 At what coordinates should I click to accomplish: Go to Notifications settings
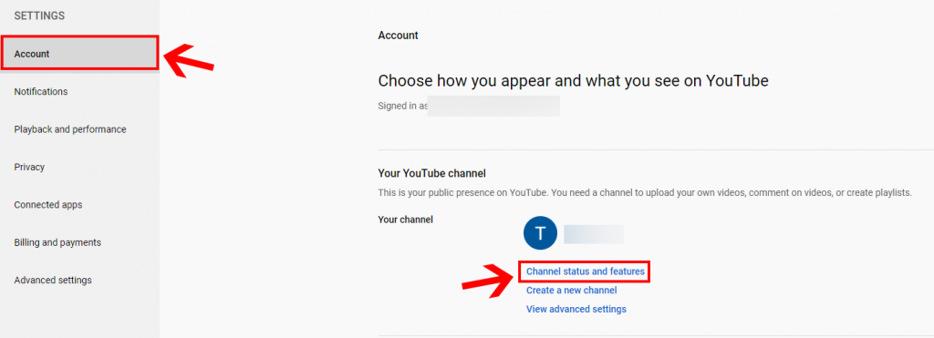[80, 92]
